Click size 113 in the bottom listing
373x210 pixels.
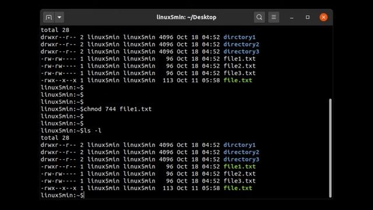168,188
